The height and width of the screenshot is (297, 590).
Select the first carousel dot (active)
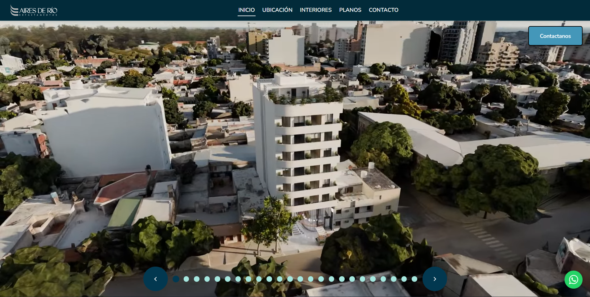pos(176,279)
